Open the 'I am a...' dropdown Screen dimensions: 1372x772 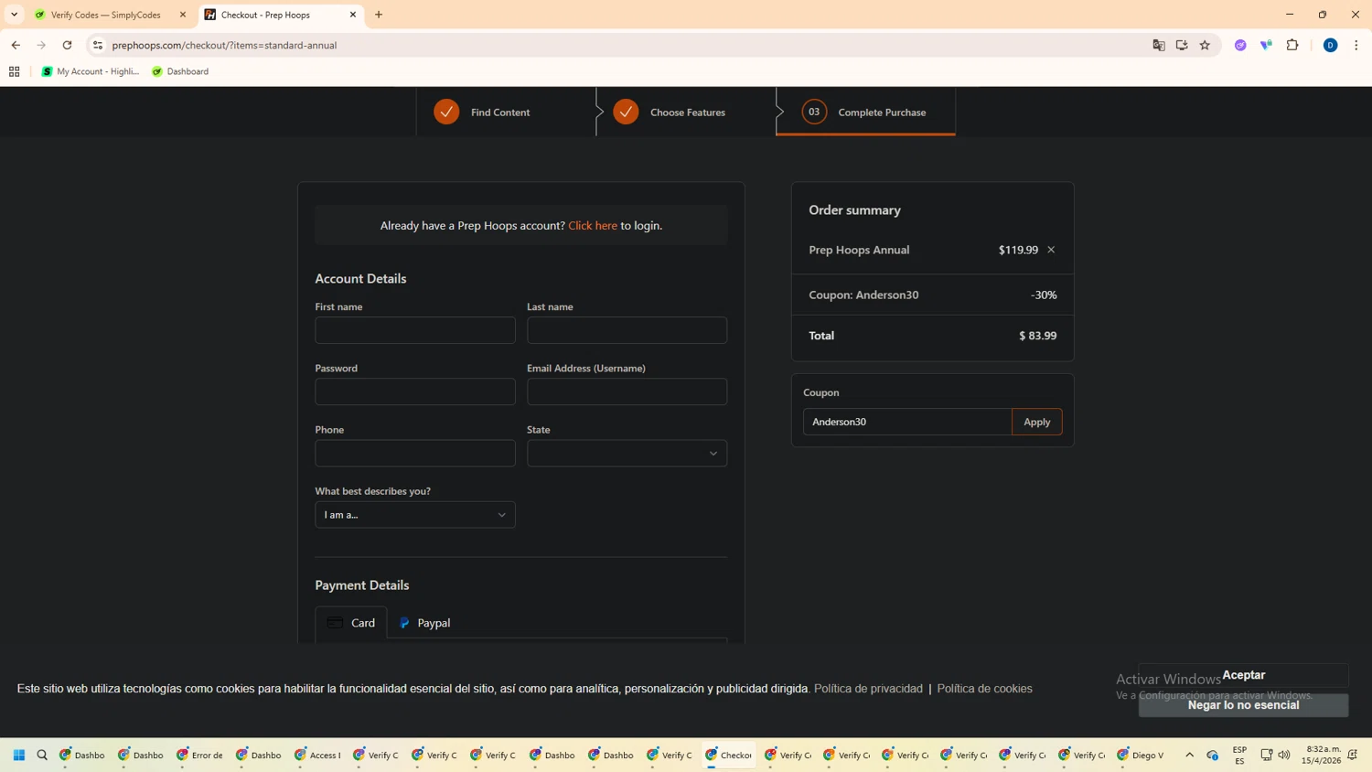415,514
